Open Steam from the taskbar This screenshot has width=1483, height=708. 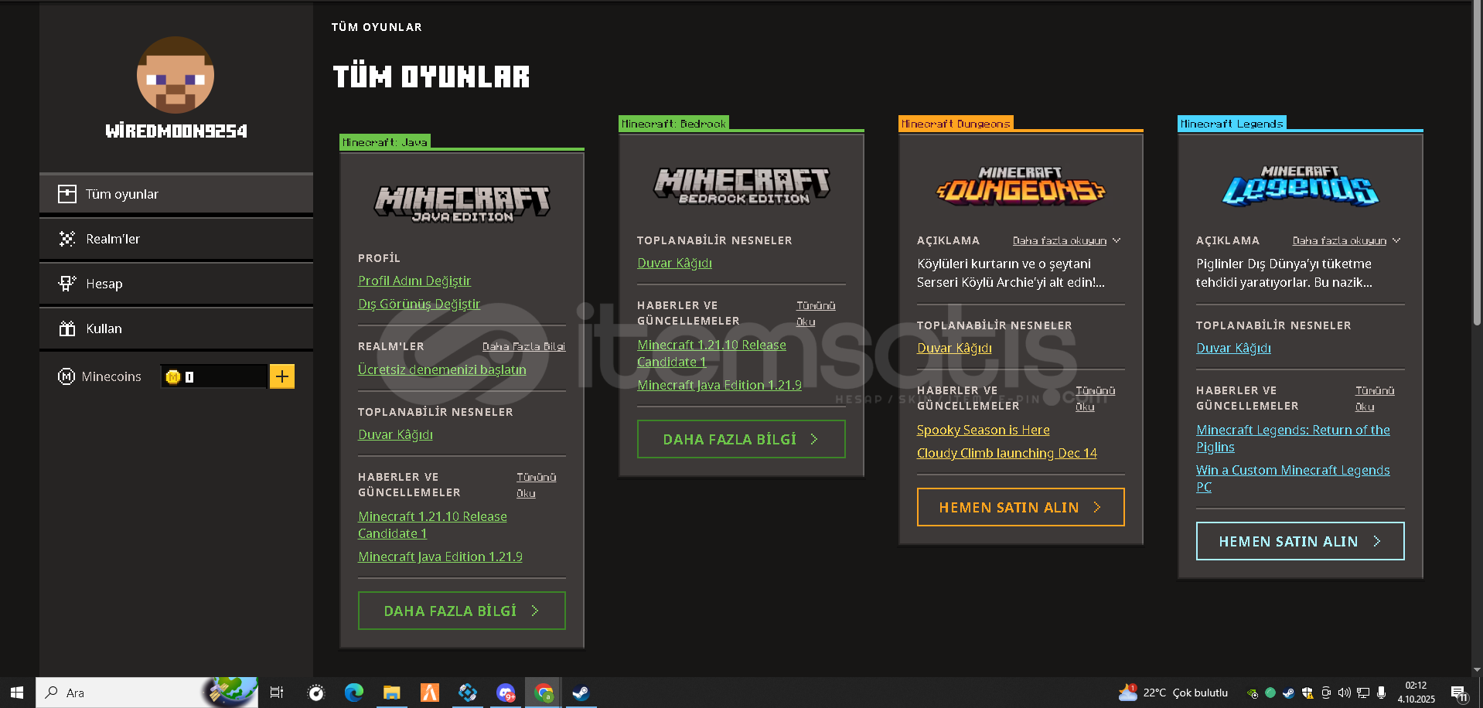point(581,693)
